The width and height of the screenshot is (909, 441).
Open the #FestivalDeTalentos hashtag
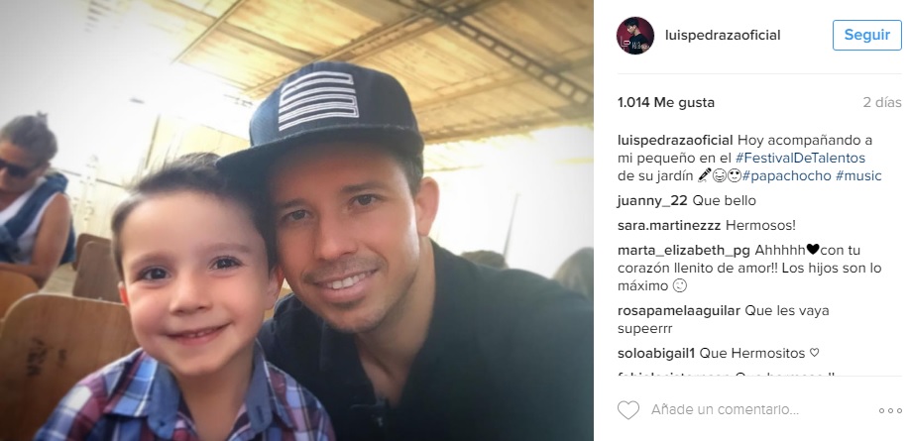[x=800, y=158]
